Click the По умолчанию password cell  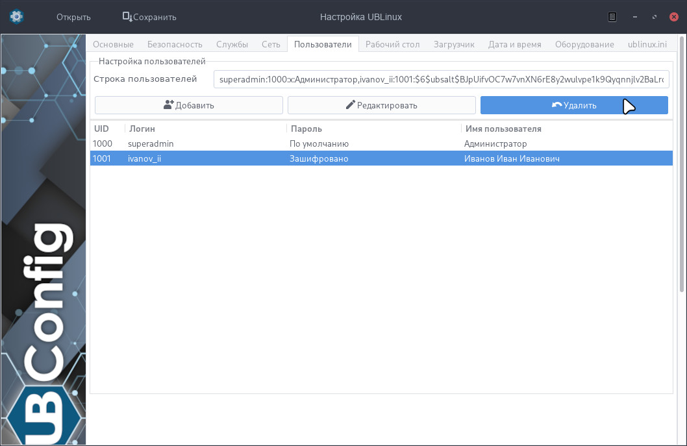(x=319, y=143)
